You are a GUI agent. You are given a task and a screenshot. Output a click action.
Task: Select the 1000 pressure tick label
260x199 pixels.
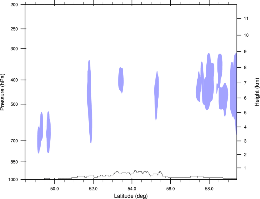click(13, 180)
